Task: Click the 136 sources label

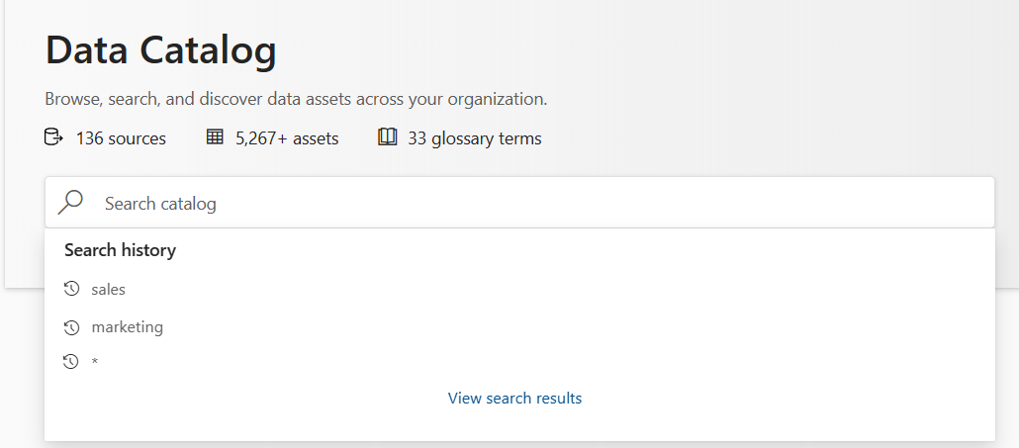Action: 121,138
